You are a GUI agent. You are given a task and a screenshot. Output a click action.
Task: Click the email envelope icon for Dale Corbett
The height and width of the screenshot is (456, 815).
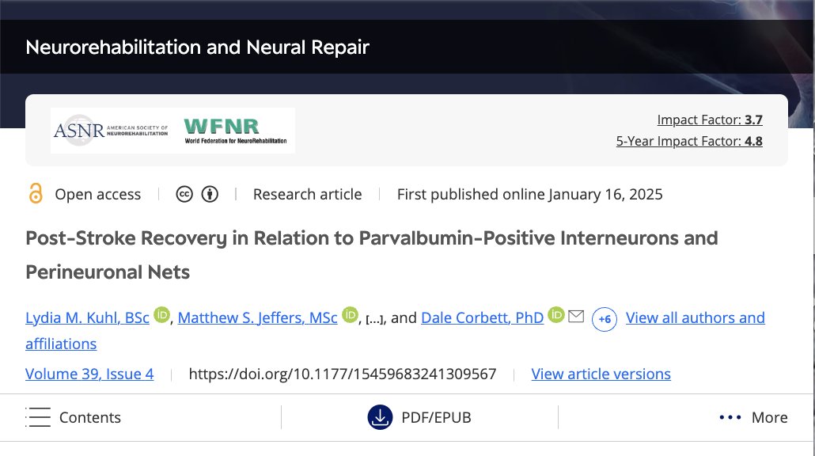point(577,314)
